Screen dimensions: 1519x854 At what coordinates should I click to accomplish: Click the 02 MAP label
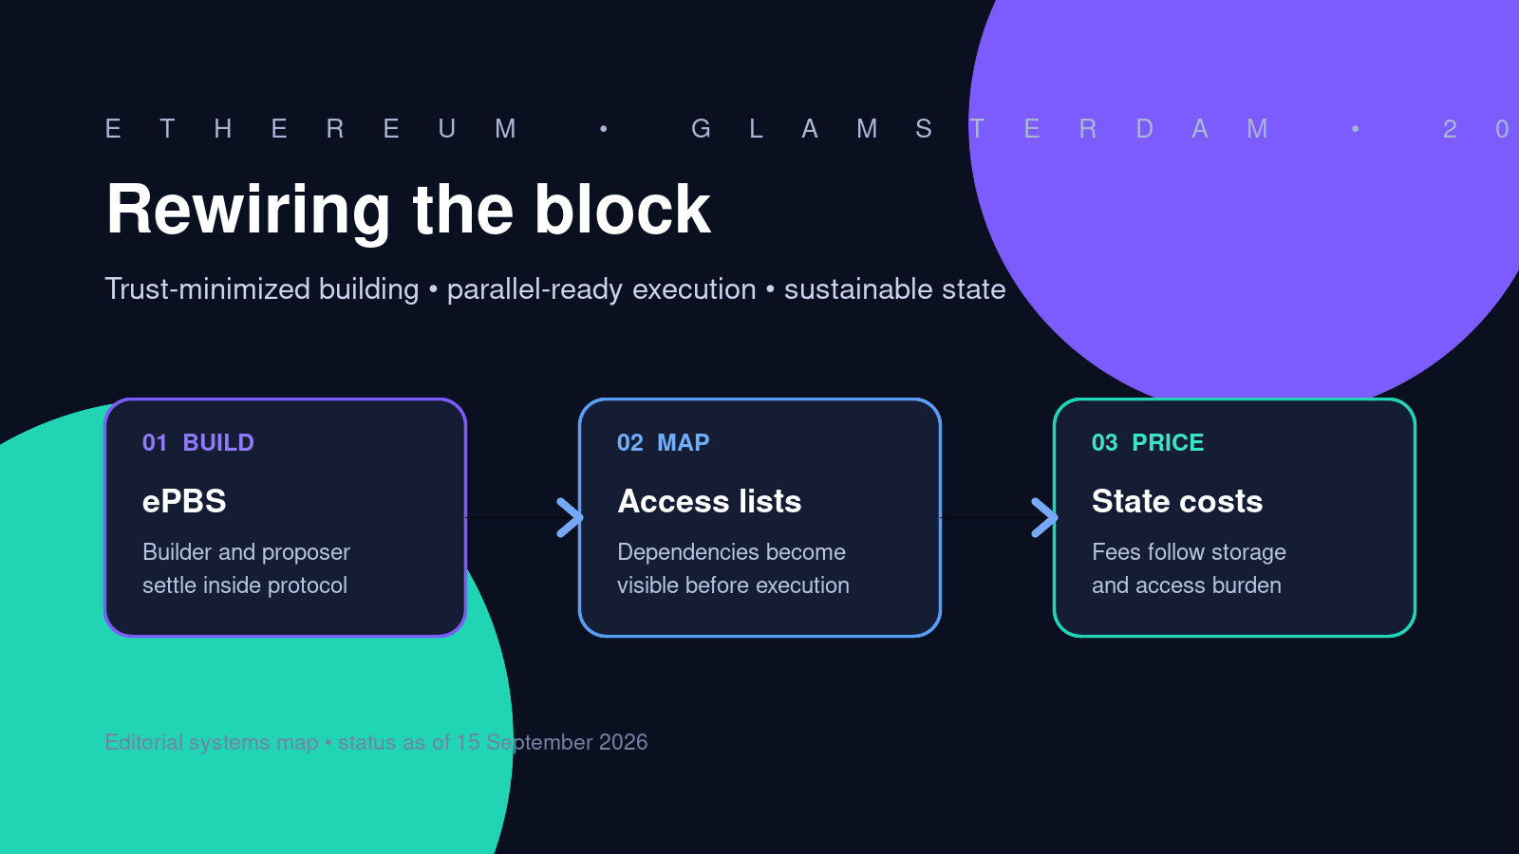(x=664, y=443)
